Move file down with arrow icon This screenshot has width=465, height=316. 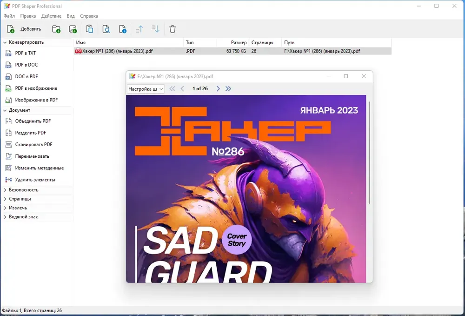tap(156, 29)
